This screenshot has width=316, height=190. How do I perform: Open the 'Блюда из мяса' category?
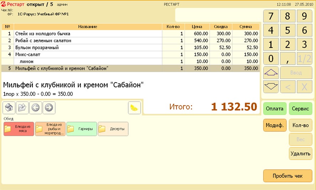19,129
